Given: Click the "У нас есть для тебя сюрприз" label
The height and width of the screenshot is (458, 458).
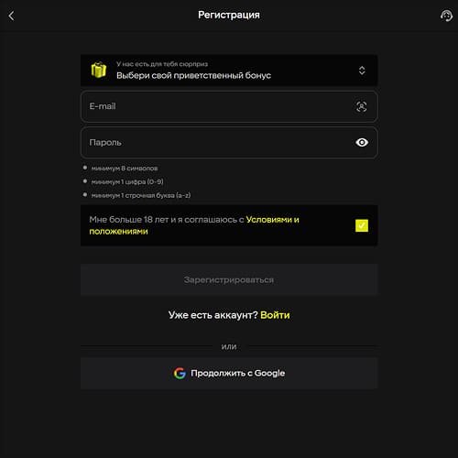Looking at the screenshot, I should tap(162, 64).
